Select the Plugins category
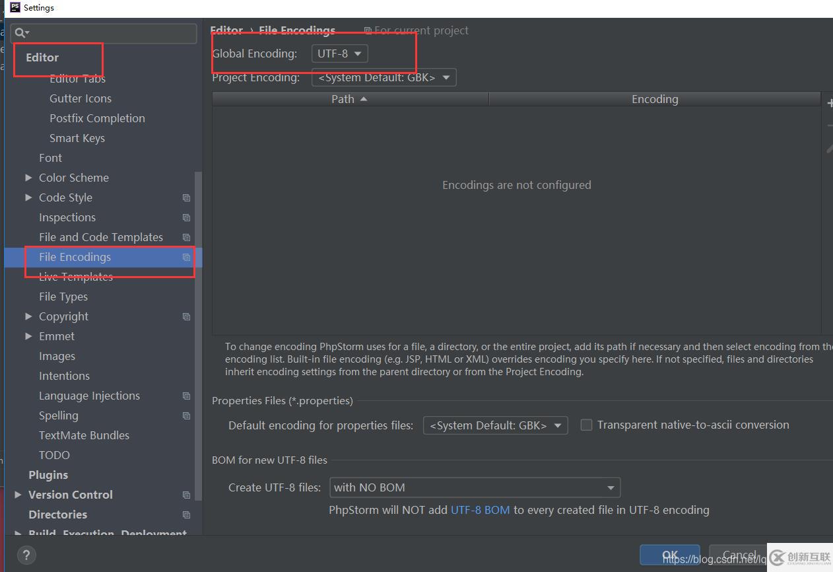Viewport: 833px width, 572px height. [x=48, y=475]
